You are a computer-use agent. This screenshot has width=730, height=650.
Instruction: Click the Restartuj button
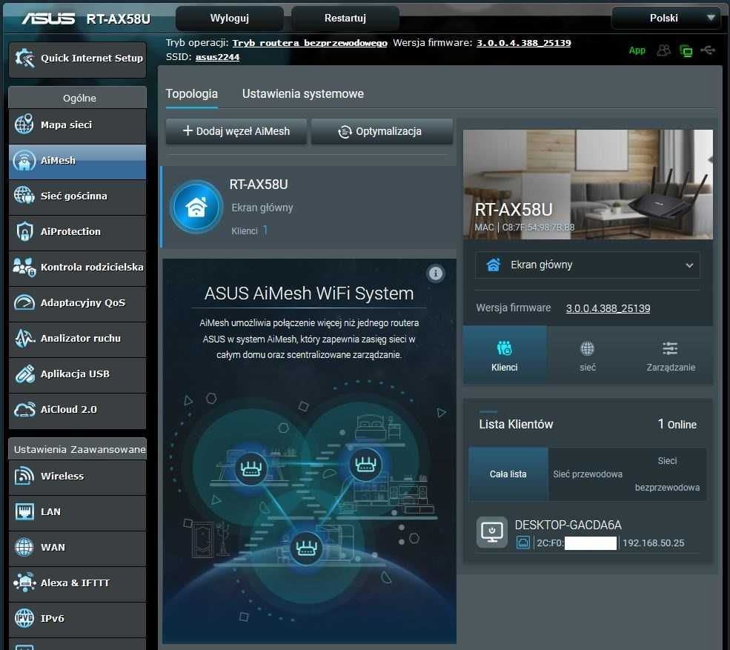pyautogui.click(x=345, y=19)
